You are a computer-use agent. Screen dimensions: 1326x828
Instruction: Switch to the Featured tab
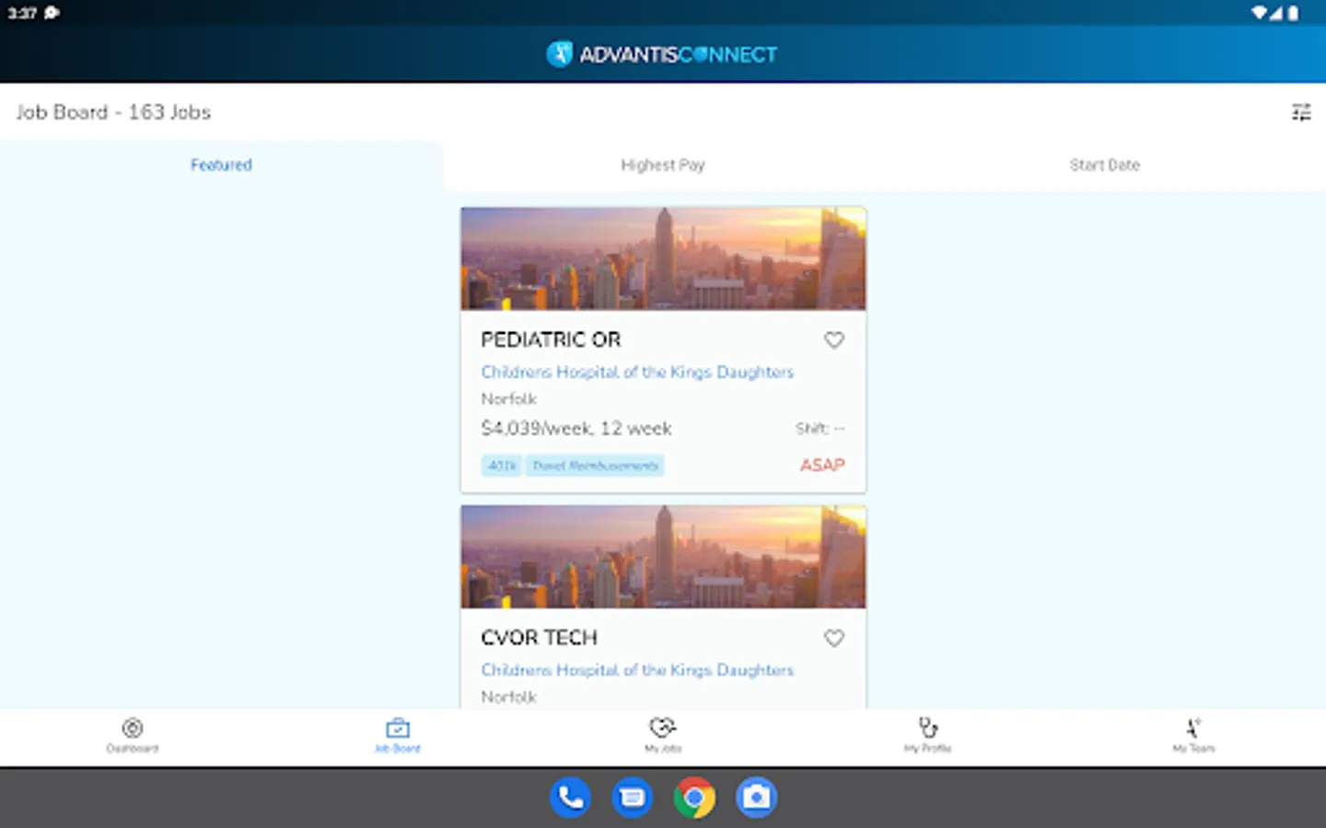(x=221, y=166)
